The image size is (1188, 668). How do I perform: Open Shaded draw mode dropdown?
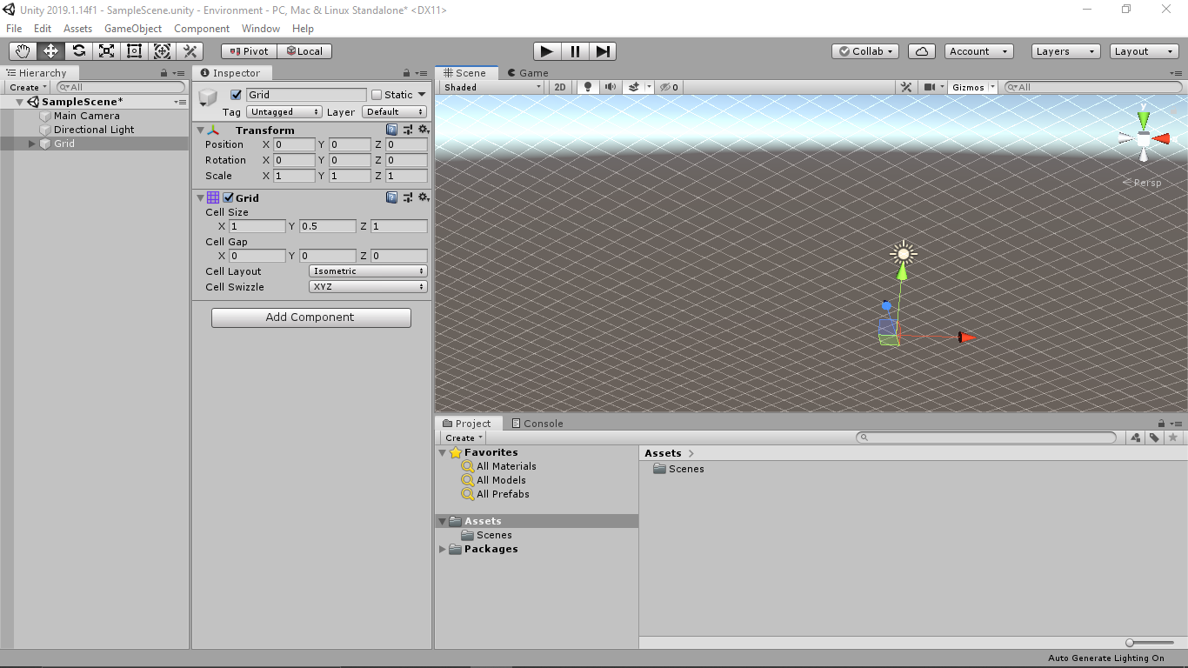coord(492,87)
